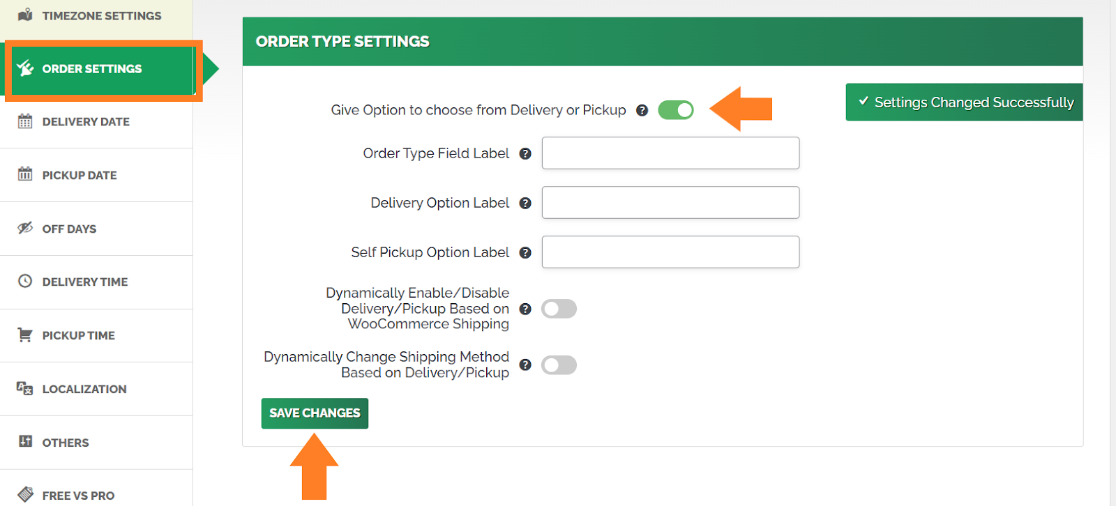The image size is (1116, 506).
Task: Click the help icon beside Delivery Option Label
Action: (525, 203)
